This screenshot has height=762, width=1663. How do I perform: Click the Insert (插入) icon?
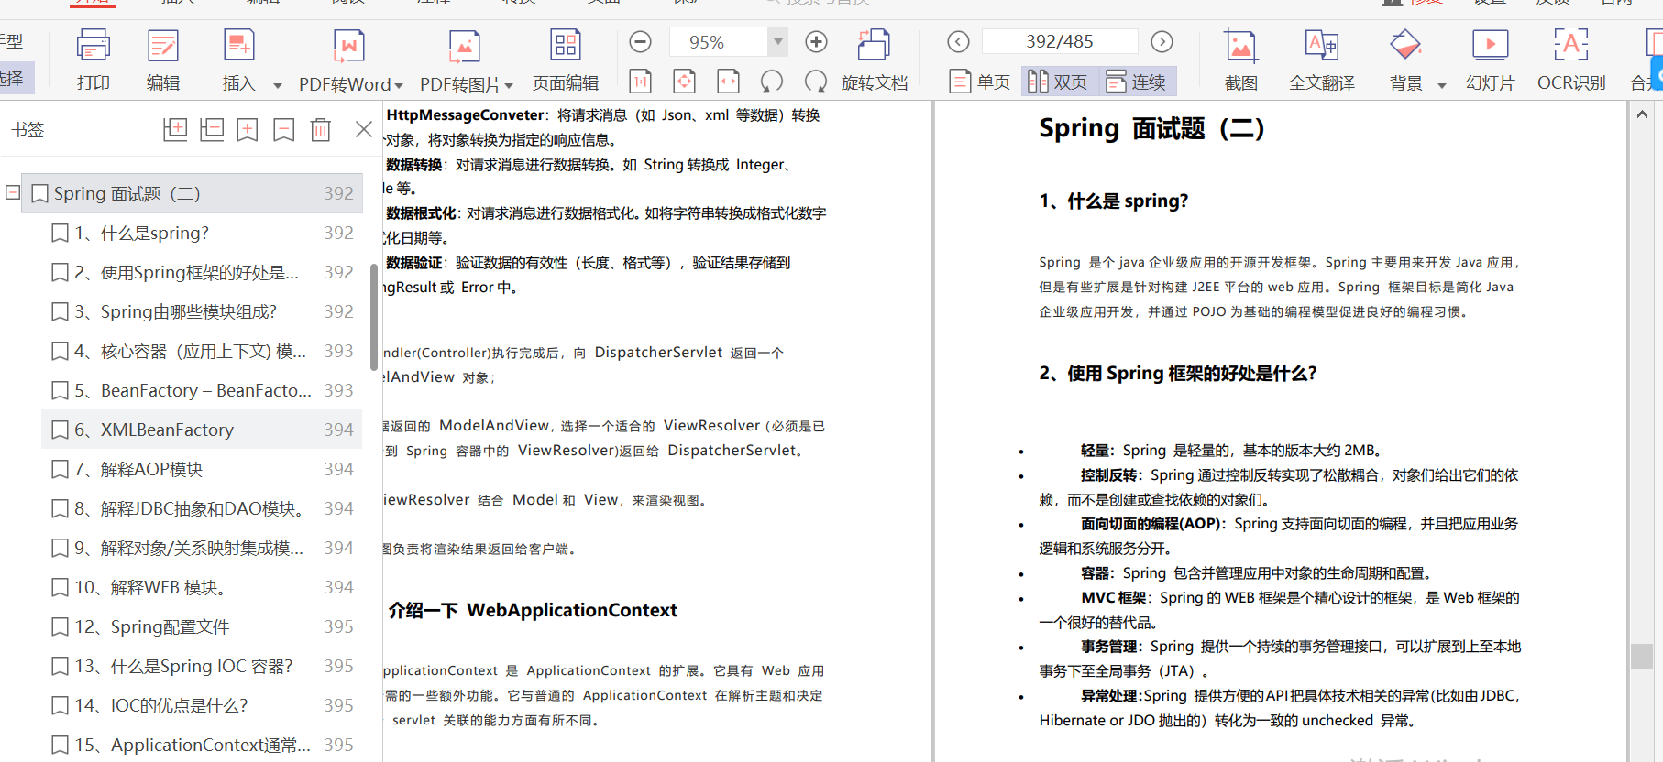pos(238,45)
